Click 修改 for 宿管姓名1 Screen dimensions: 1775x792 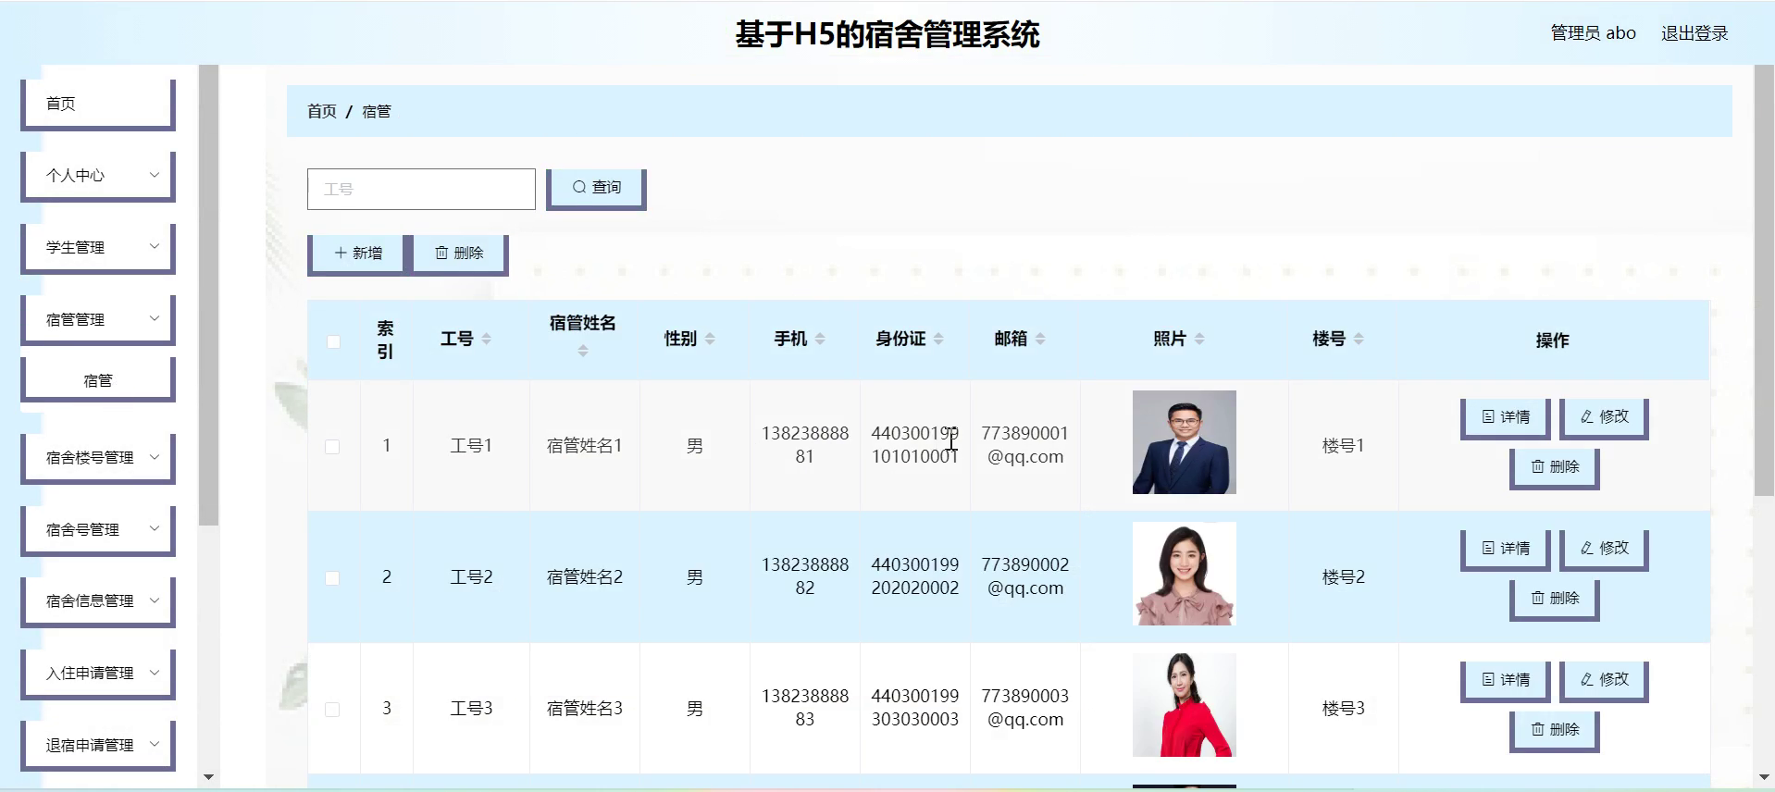[1605, 417]
